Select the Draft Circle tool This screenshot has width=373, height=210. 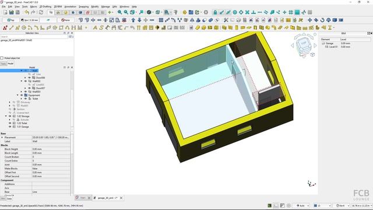(24, 28)
